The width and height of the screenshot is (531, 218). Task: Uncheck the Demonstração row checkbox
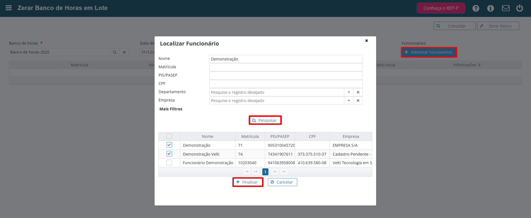click(169, 145)
